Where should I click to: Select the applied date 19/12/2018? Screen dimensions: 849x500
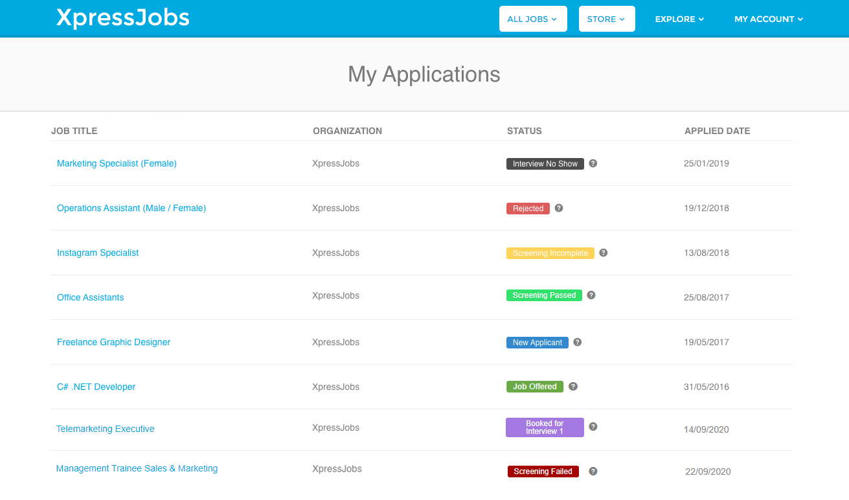pos(707,208)
